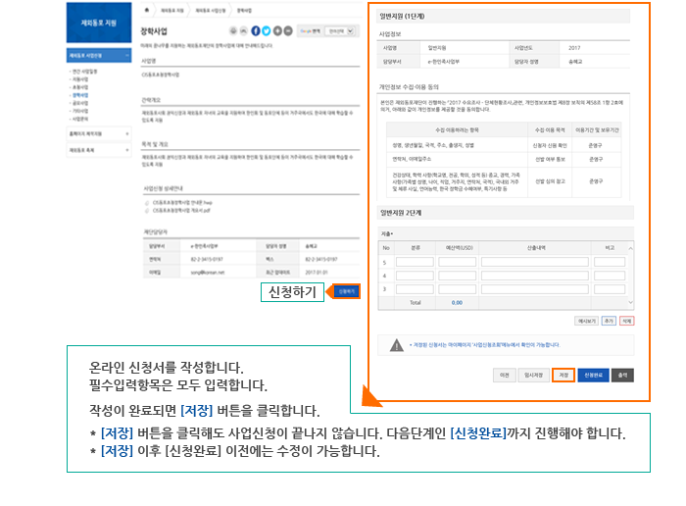Focus calculation details field in row 4

(535, 276)
